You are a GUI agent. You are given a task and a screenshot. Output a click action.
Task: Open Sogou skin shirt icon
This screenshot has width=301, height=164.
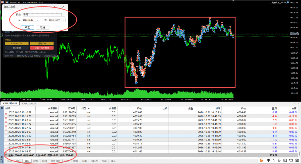[291, 160]
